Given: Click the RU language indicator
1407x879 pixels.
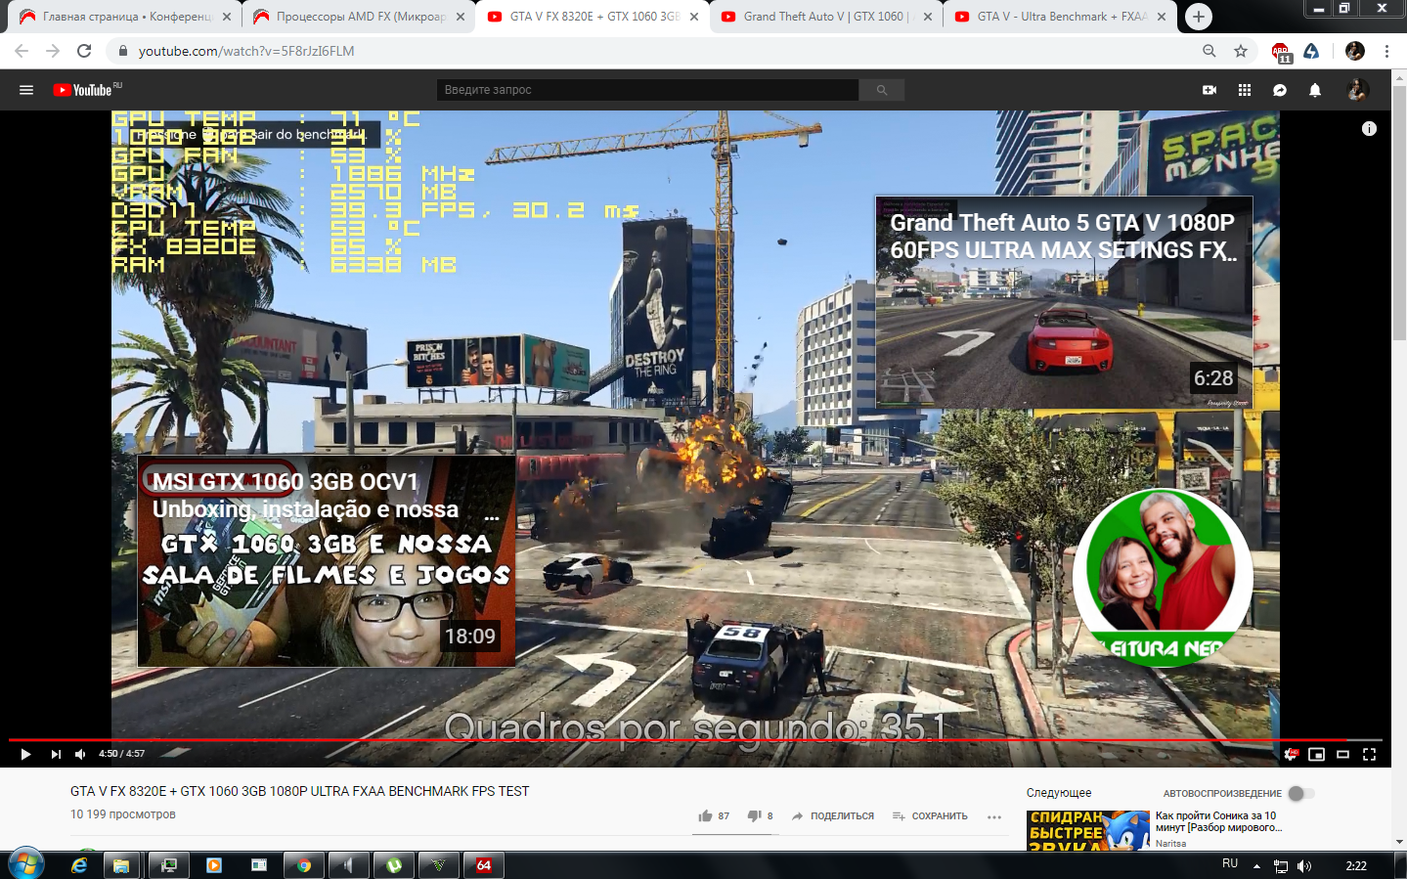Looking at the screenshot, I should [x=1230, y=864].
